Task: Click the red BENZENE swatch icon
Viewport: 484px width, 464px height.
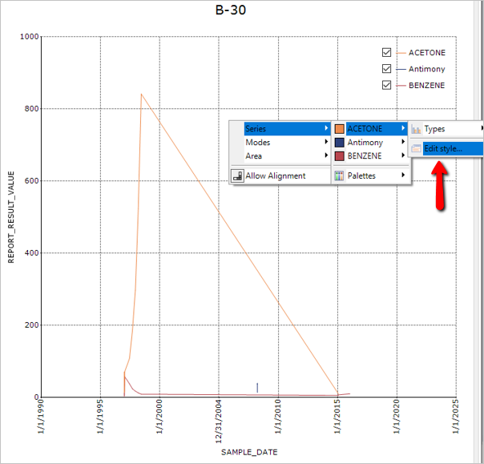Action: (x=340, y=156)
